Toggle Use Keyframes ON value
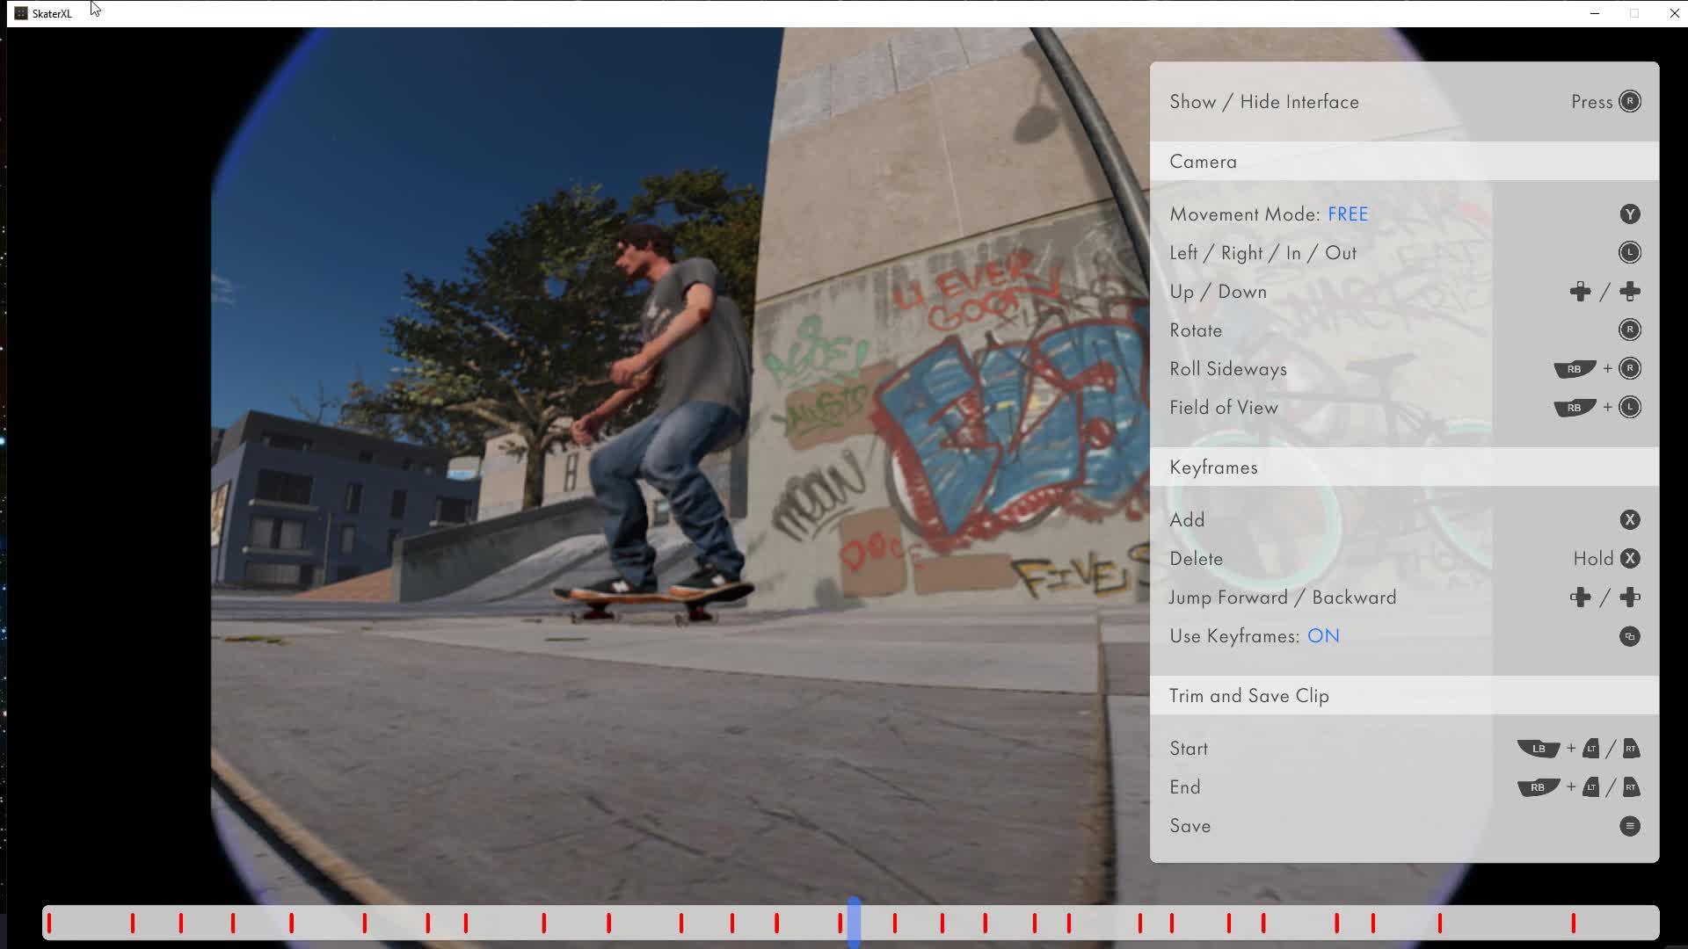1688x949 pixels. click(x=1323, y=636)
